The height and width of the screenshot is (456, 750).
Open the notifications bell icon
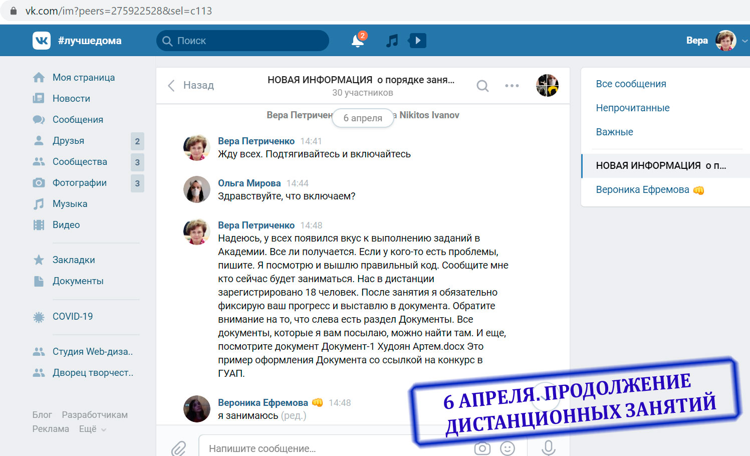(x=358, y=41)
